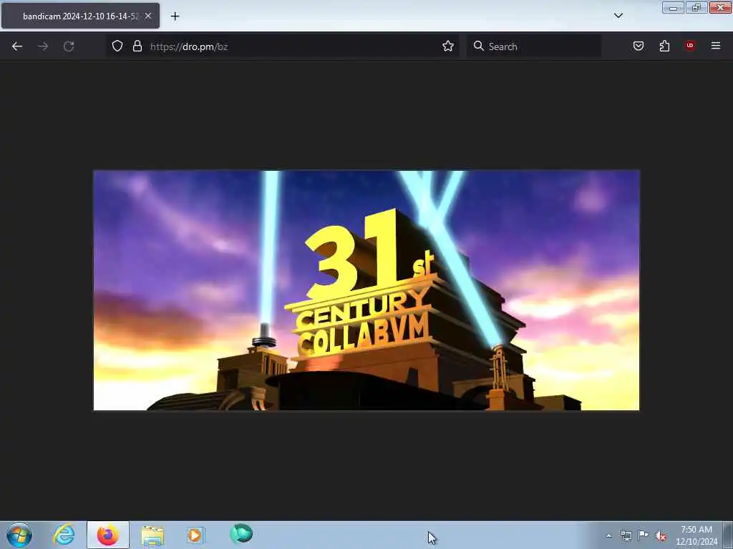Open the Firefox hamburger menu
The width and height of the screenshot is (733, 549).
click(716, 46)
